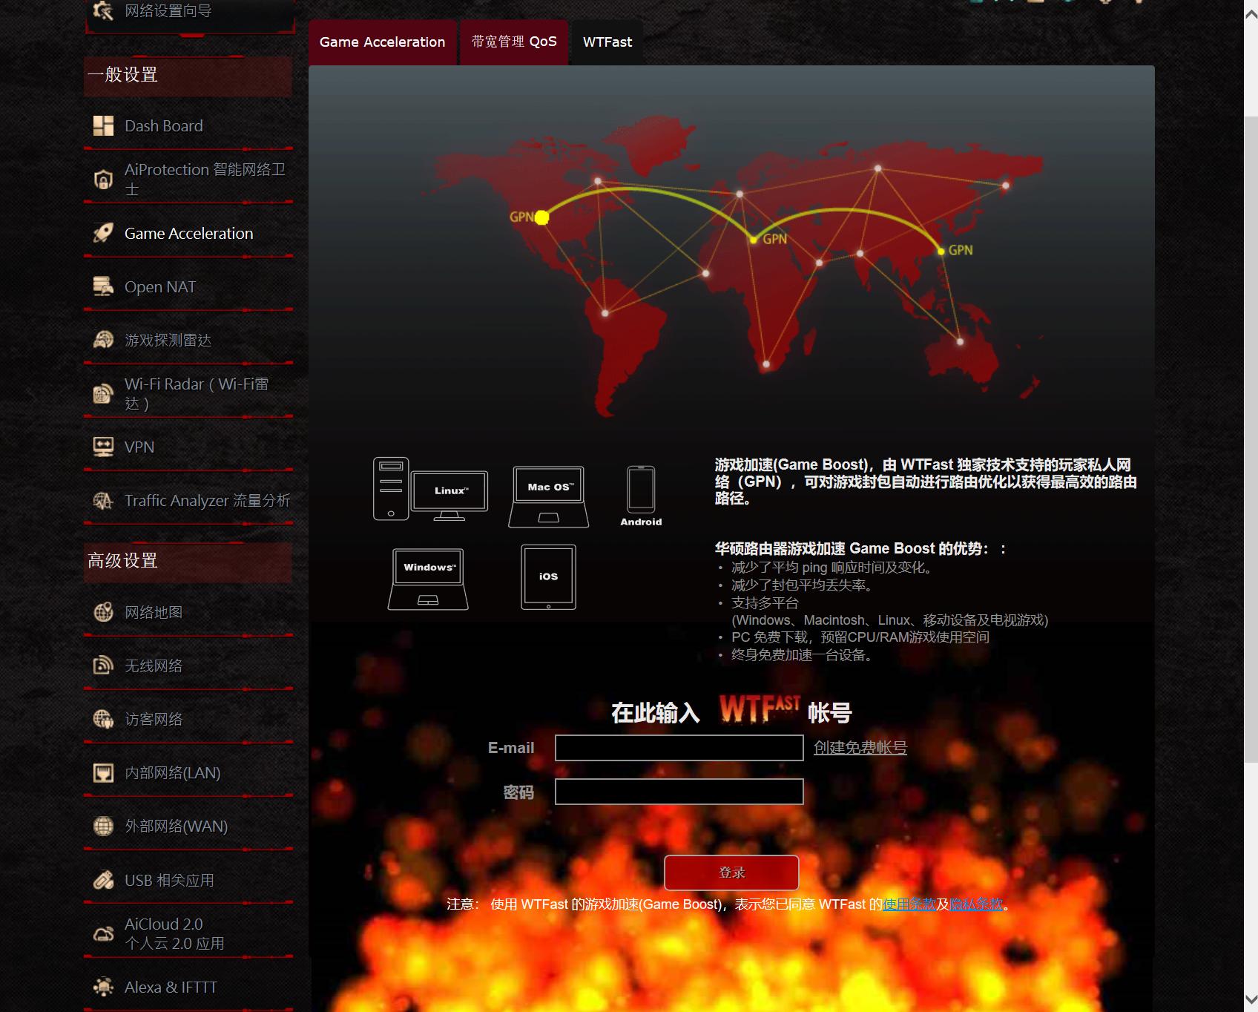The image size is (1258, 1012).
Task: Click the 高级设置 section header
Action: pos(188,561)
